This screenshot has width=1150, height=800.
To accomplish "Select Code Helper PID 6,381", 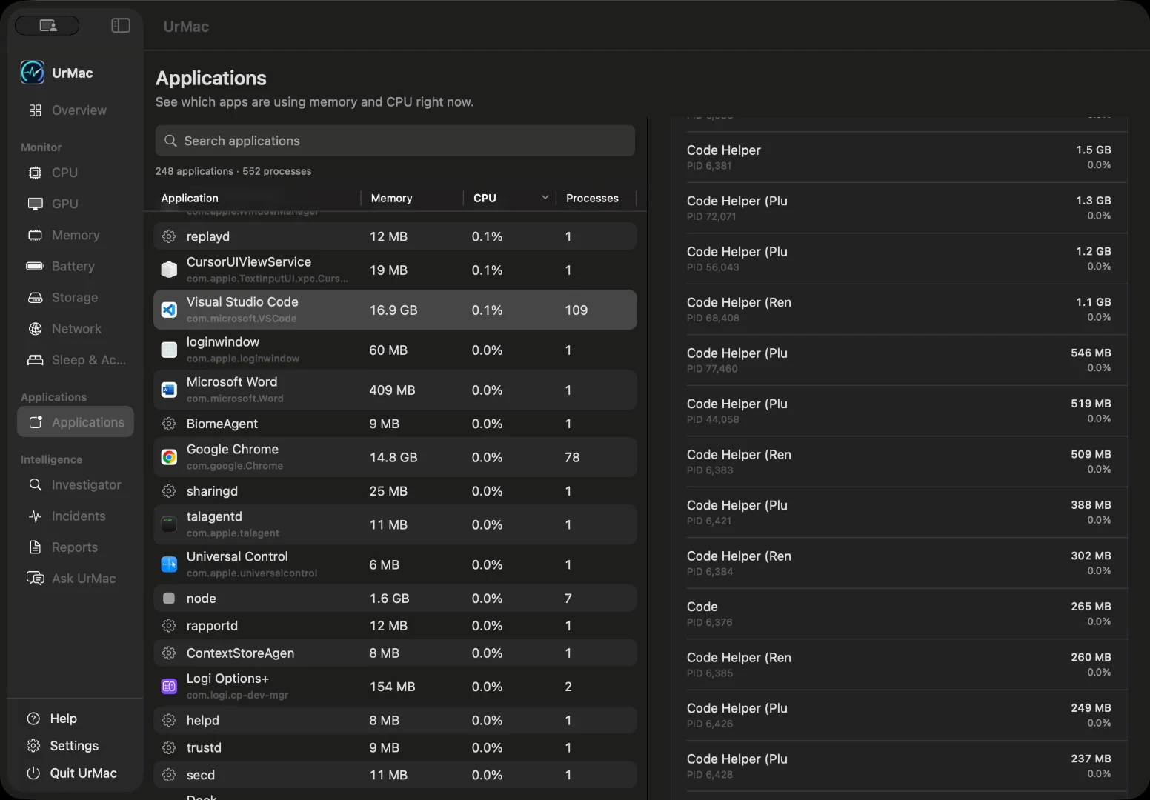I will [x=899, y=157].
